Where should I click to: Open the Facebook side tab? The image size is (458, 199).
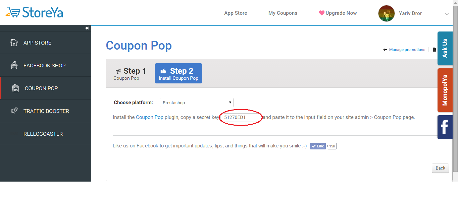coord(445,127)
